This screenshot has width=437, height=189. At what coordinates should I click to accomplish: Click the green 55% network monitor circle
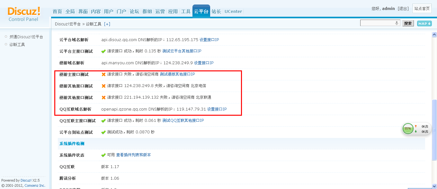(408, 129)
